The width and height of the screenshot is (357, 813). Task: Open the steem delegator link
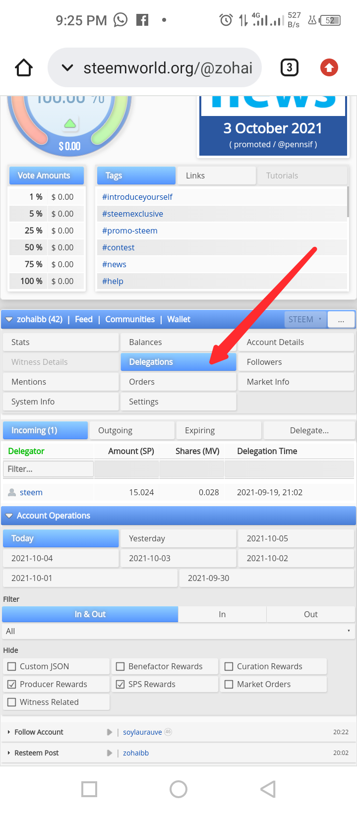click(31, 492)
